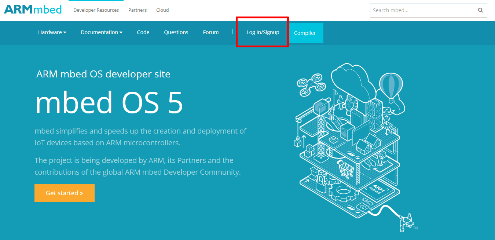Click the mbed OS 5 heading

[109, 102]
